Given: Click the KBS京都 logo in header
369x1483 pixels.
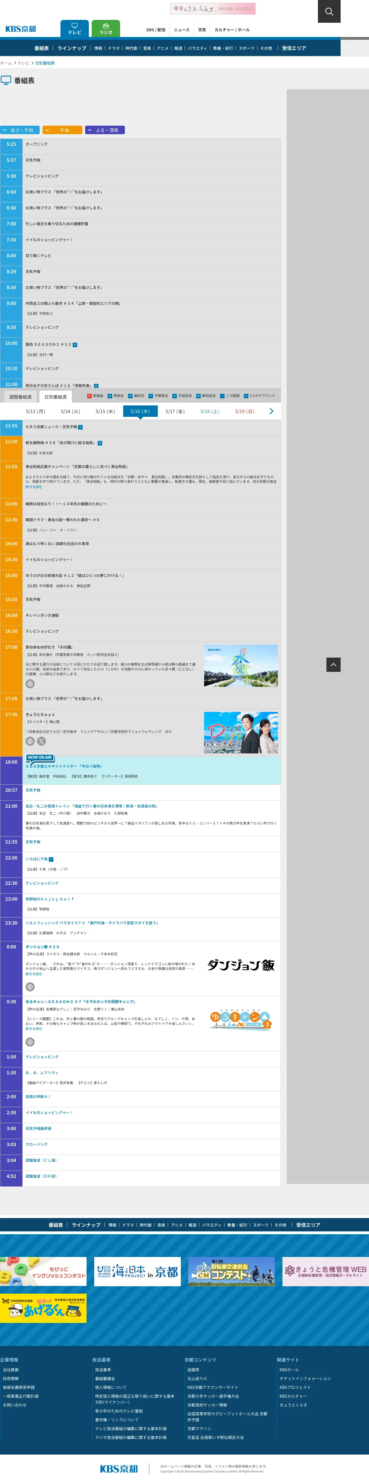Looking at the screenshot, I should click(x=21, y=29).
